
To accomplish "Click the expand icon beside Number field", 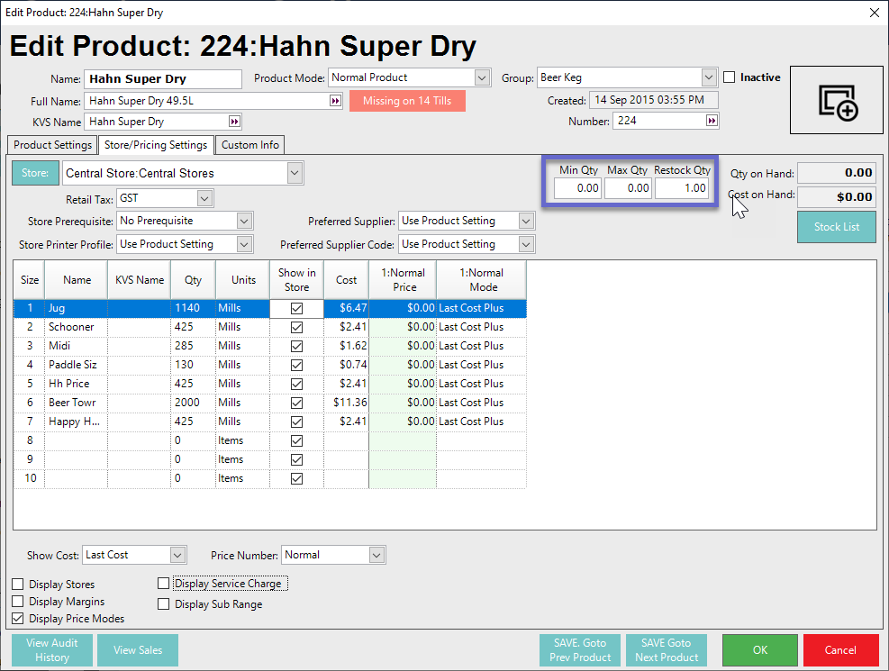I will (712, 122).
